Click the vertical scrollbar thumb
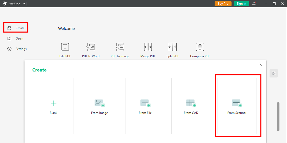Screen dimensions: 287x143 [278, 116]
